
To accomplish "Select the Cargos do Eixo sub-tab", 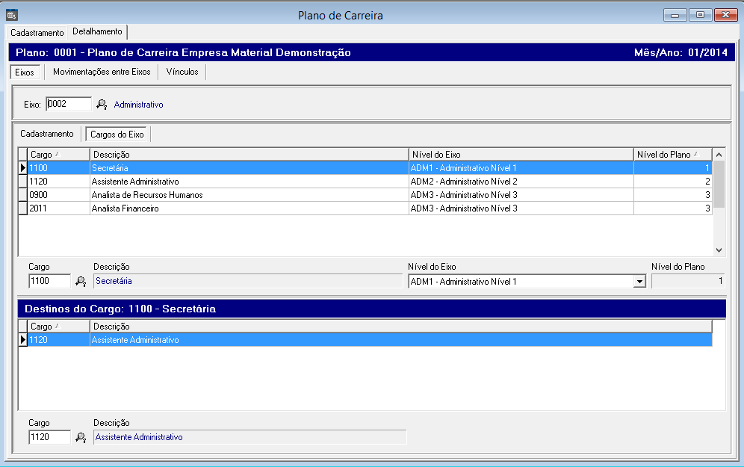I will (x=117, y=134).
